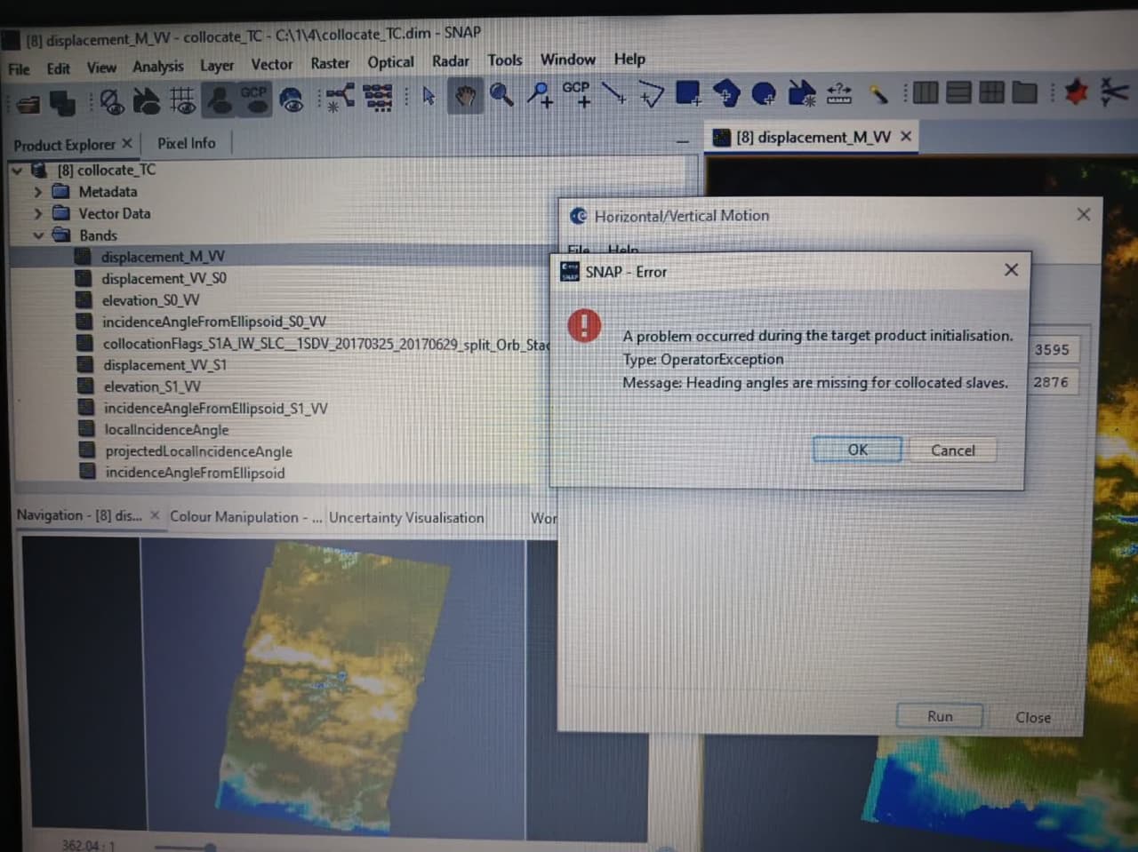Open the Optical menu
The width and height of the screenshot is (1138, 852).
391,62
